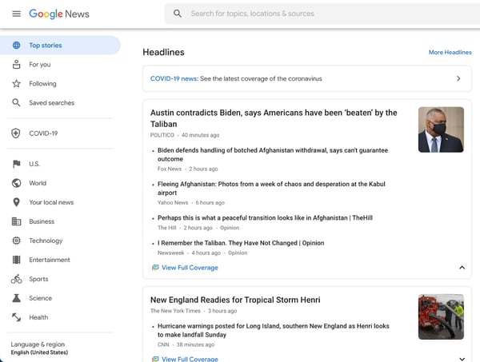This screenshot has height=362, width=480.
Task: Click the search topics input field
Action: pos(320,14)
